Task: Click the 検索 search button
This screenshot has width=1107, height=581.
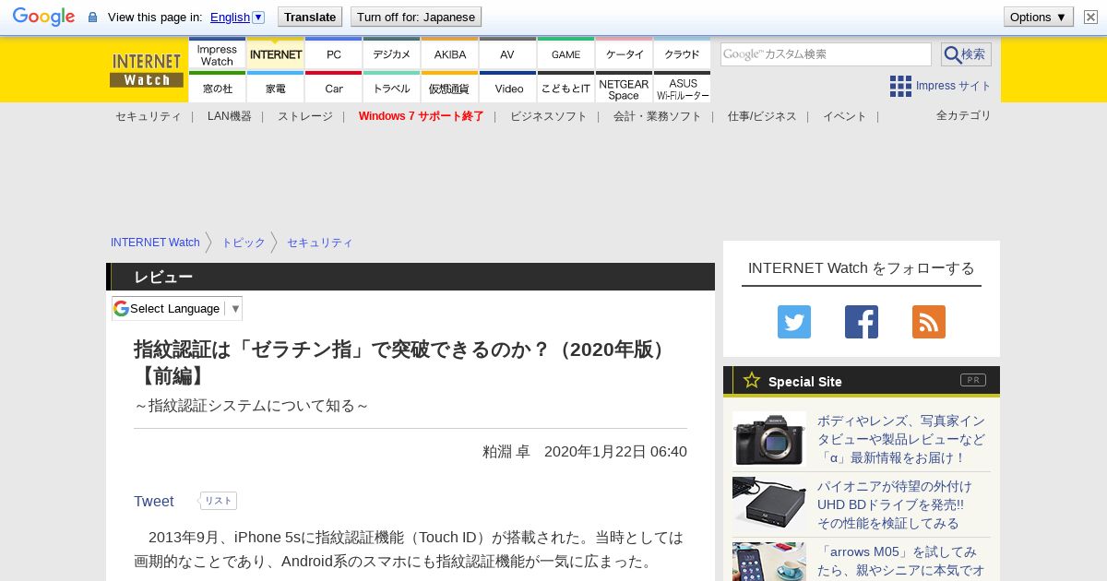Action: click(966, 54)
